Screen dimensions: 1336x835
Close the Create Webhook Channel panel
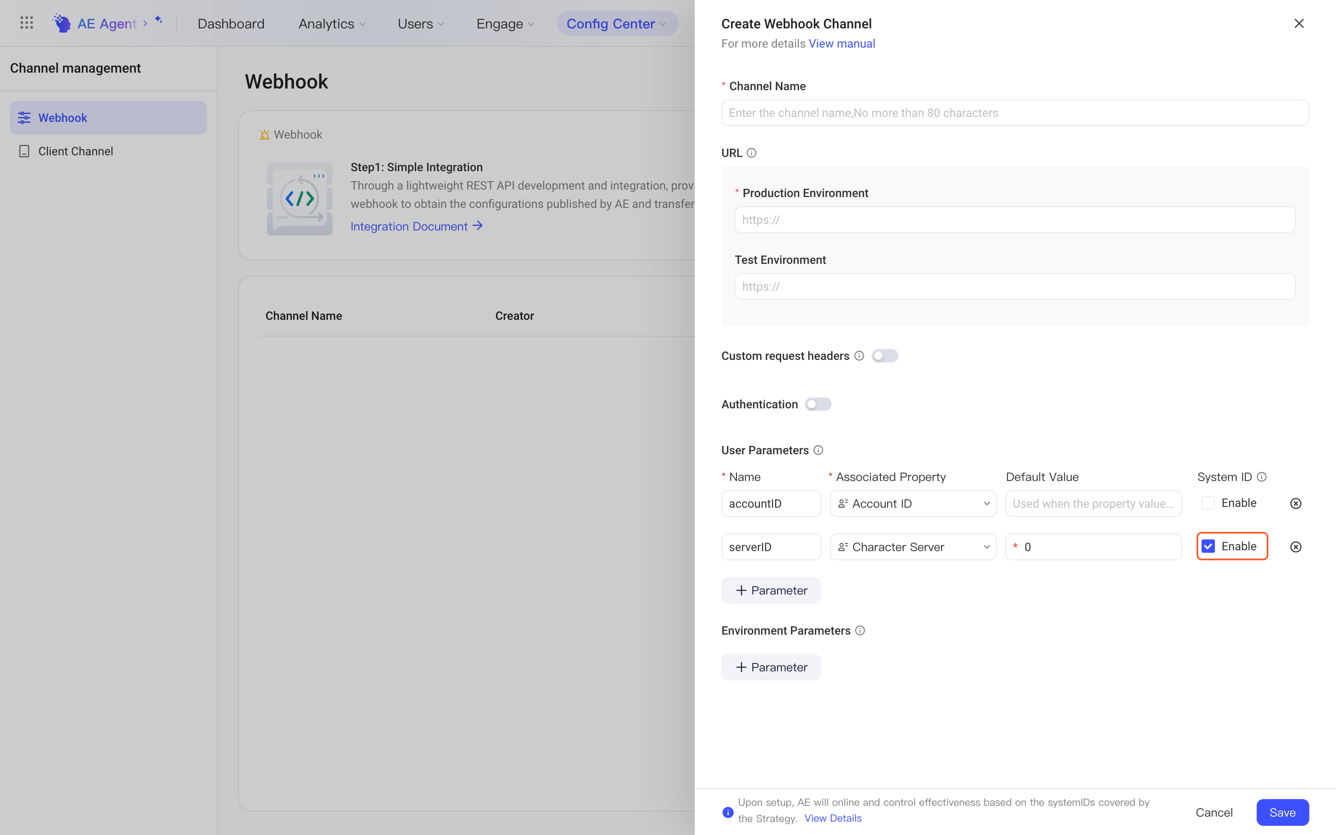coord(1299,23)
